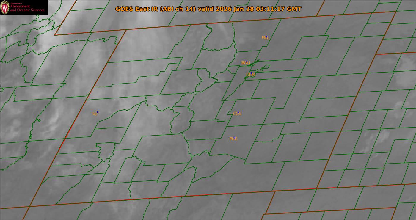Click the Atmospheric and Oceanic Sciences logo
Image resolution: width=416 pixels, height=220 pixels.
[x=24, y=7]
